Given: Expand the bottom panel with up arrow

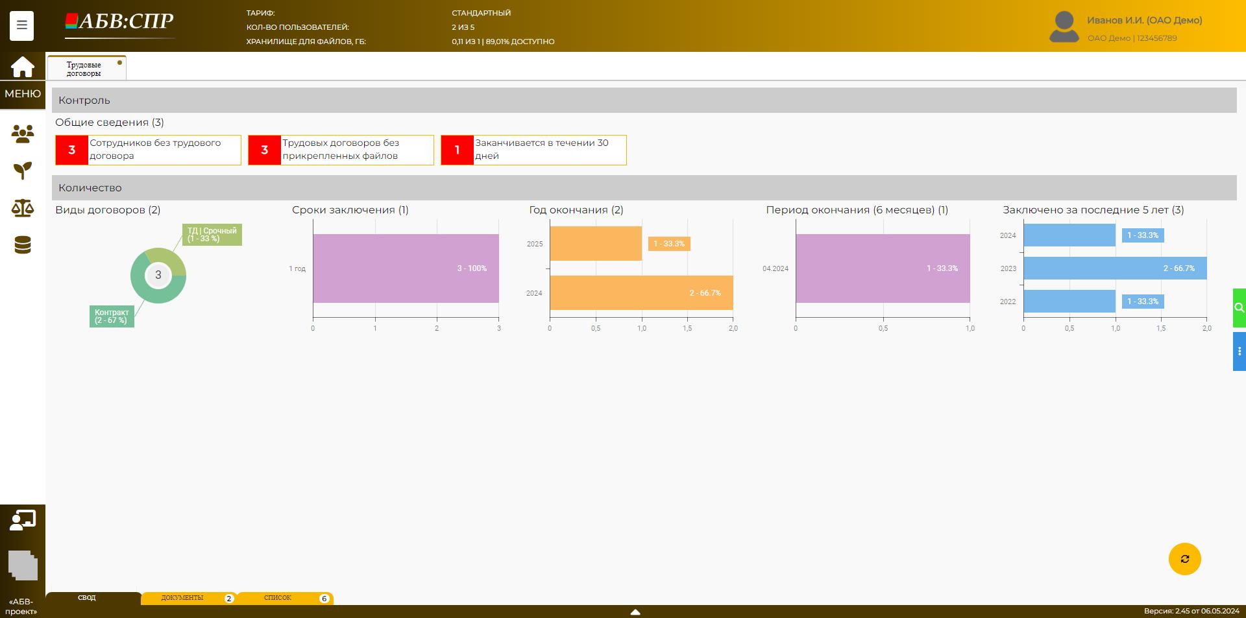Looking at the screenshot, I should 635,612.
